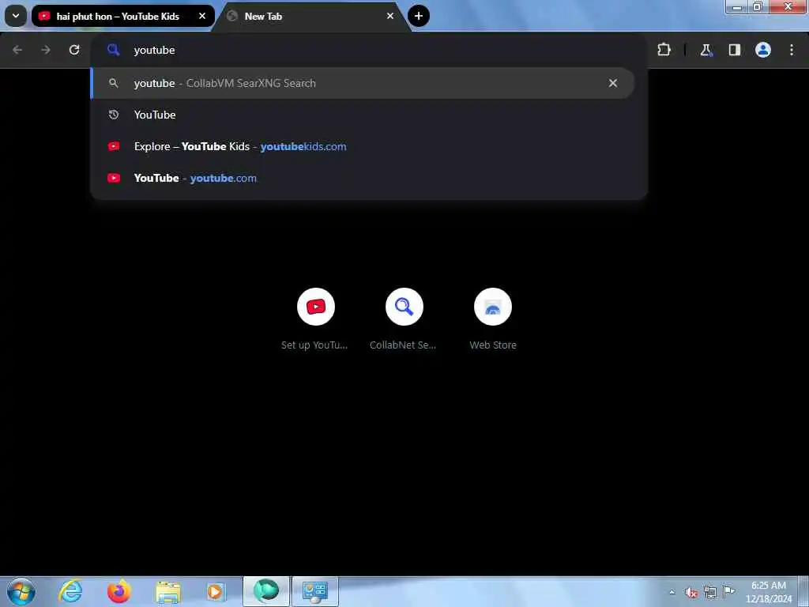Go back with the back arrow
809x607 pixels.
pos(17,50)
